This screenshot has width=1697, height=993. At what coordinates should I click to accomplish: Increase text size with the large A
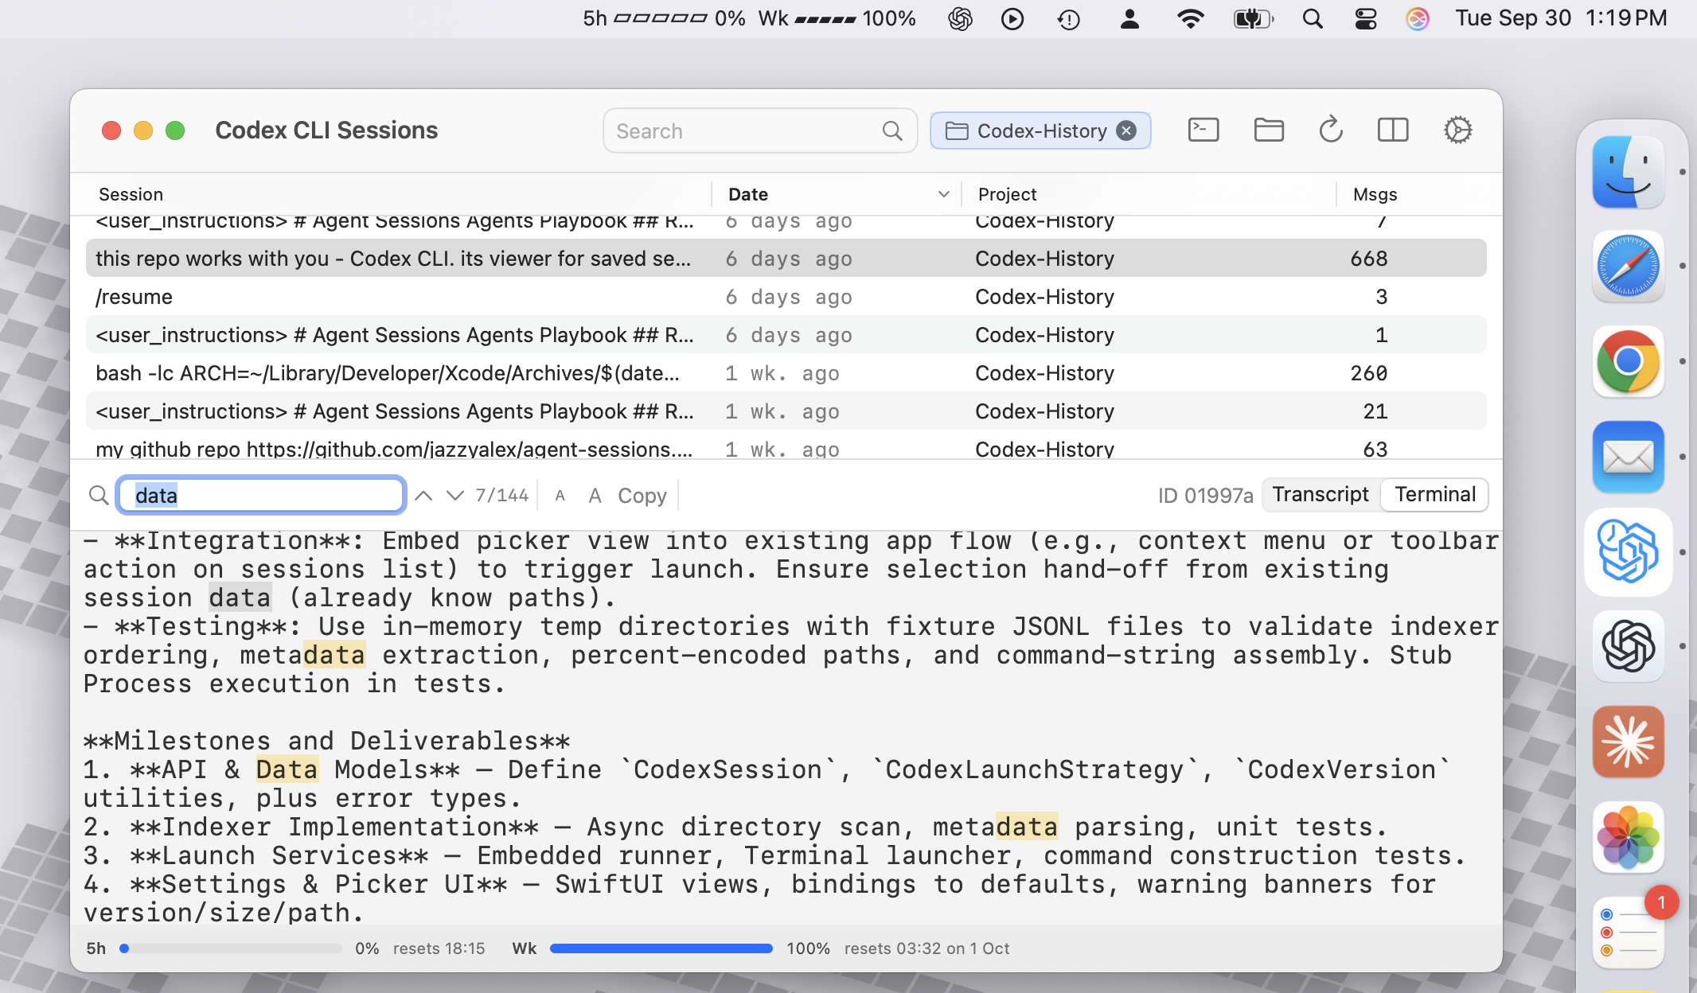[595, 496]
